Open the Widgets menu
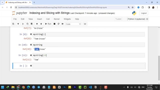The width and height of the screenshot is (160, 90). click(67, 19)
